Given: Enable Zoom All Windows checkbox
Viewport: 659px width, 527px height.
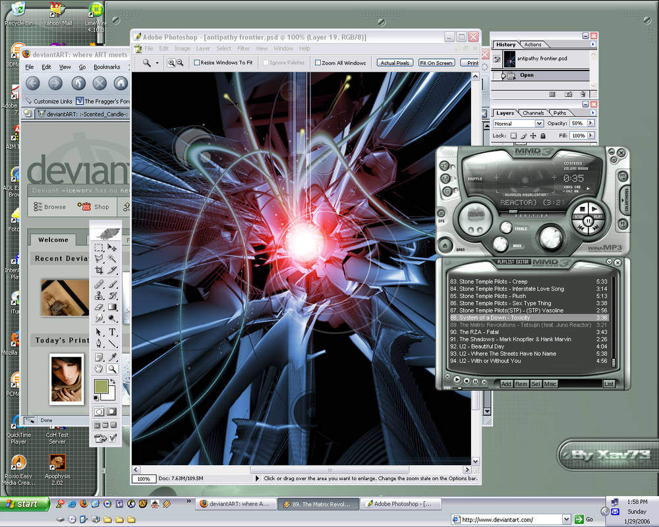Looking at the screenshot, I should pos(318,63).
